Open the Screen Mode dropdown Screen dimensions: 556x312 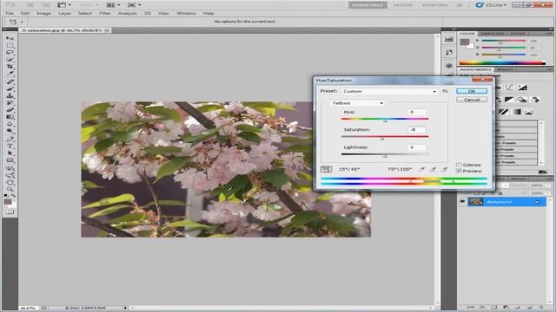pyautogui.click(x=135, y=5)
